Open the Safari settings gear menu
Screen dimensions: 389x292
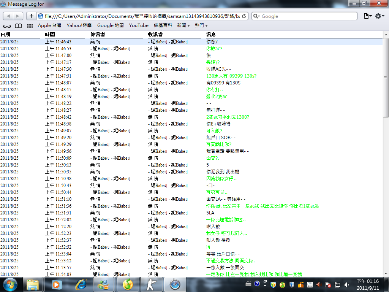tap(380, 16)
